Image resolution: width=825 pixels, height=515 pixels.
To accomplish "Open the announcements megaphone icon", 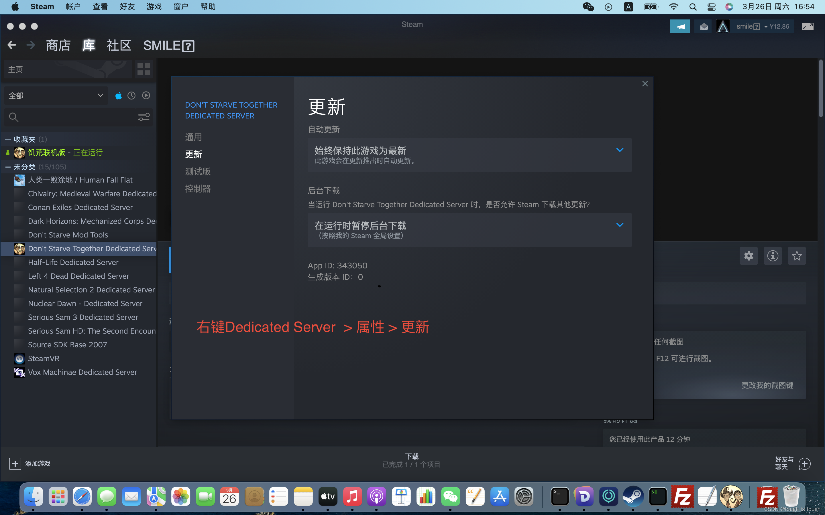I will [680, 27].
